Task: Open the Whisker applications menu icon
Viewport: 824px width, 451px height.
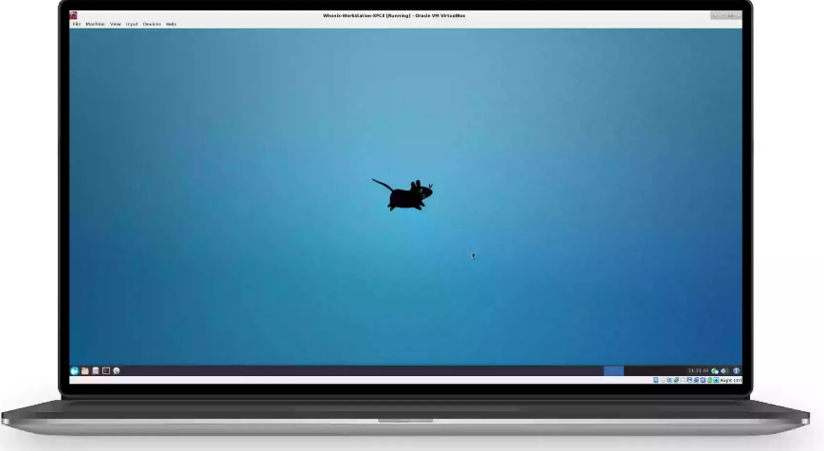Action: (x=75, y=370)
